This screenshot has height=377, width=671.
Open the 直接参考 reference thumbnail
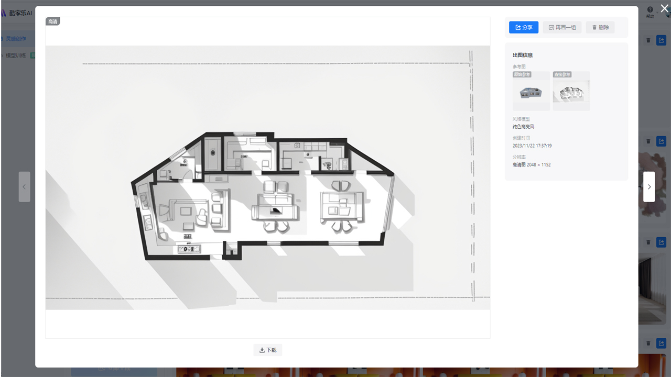click(571, 91)
